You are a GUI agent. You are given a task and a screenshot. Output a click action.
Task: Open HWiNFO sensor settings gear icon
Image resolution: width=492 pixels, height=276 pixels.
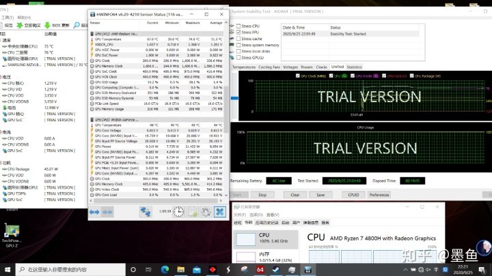pos(206,212)
